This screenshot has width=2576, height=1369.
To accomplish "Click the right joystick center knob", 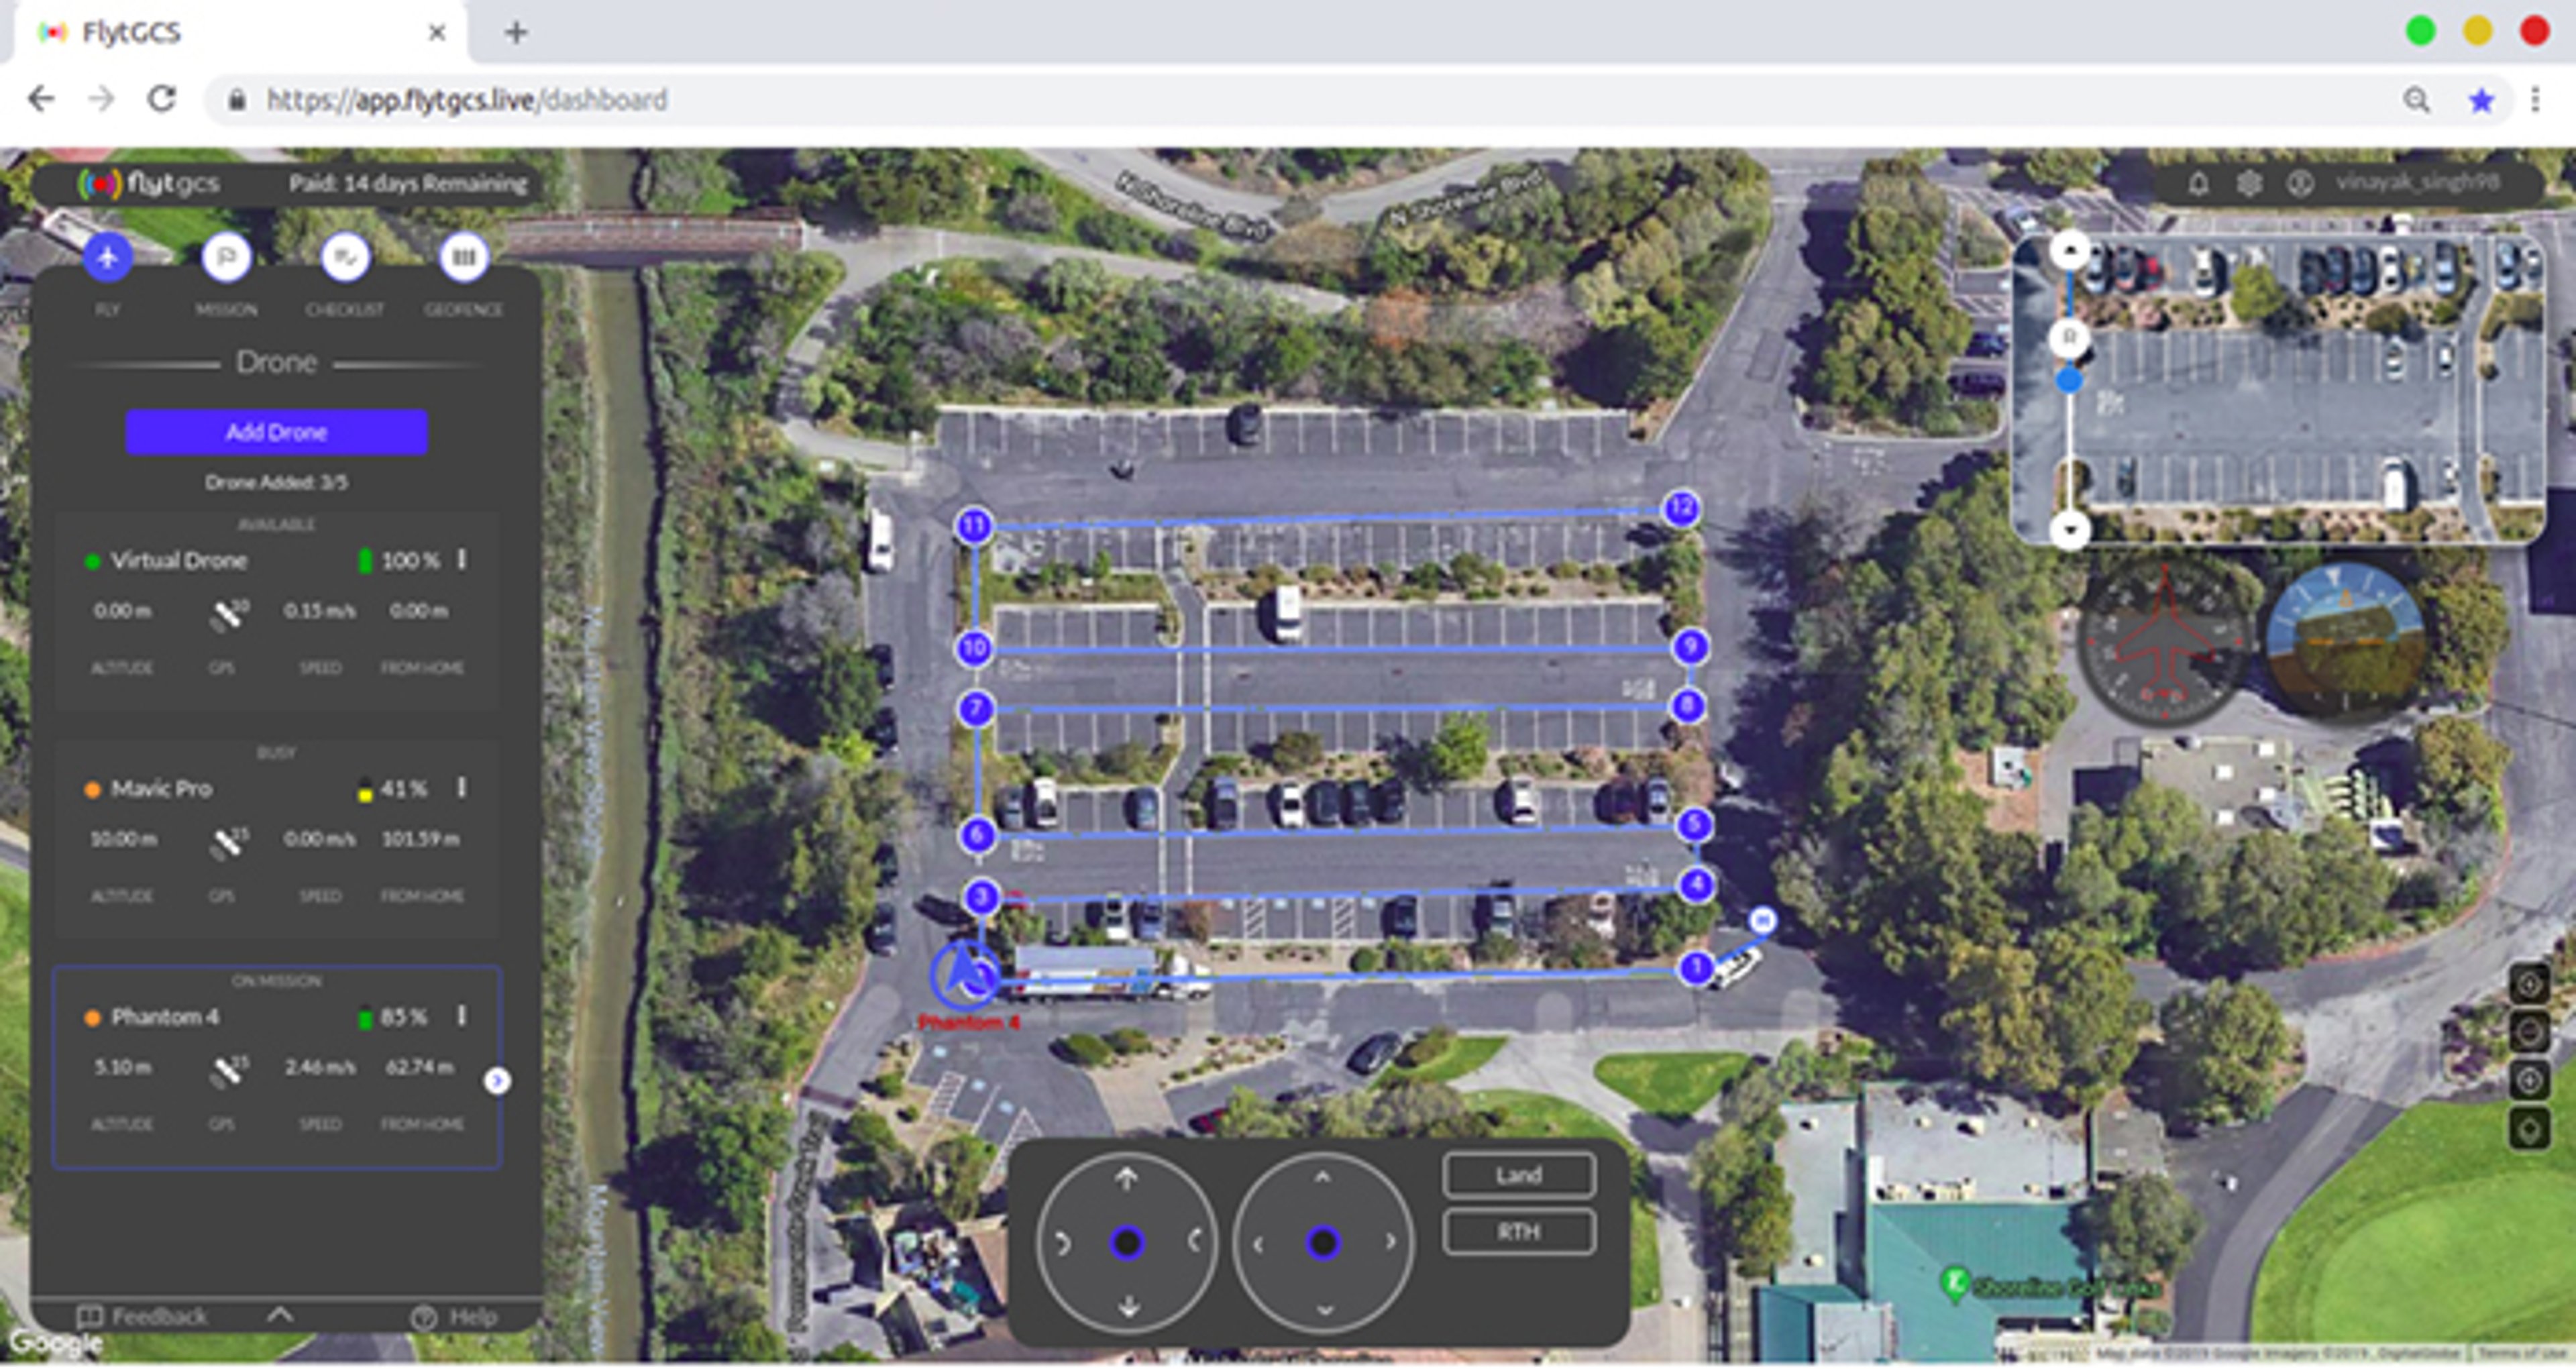I will [x=1323, y=1243].
